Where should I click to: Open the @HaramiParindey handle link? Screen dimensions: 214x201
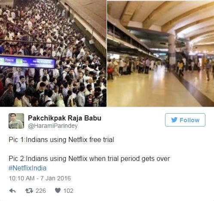(x=53, y=126)
